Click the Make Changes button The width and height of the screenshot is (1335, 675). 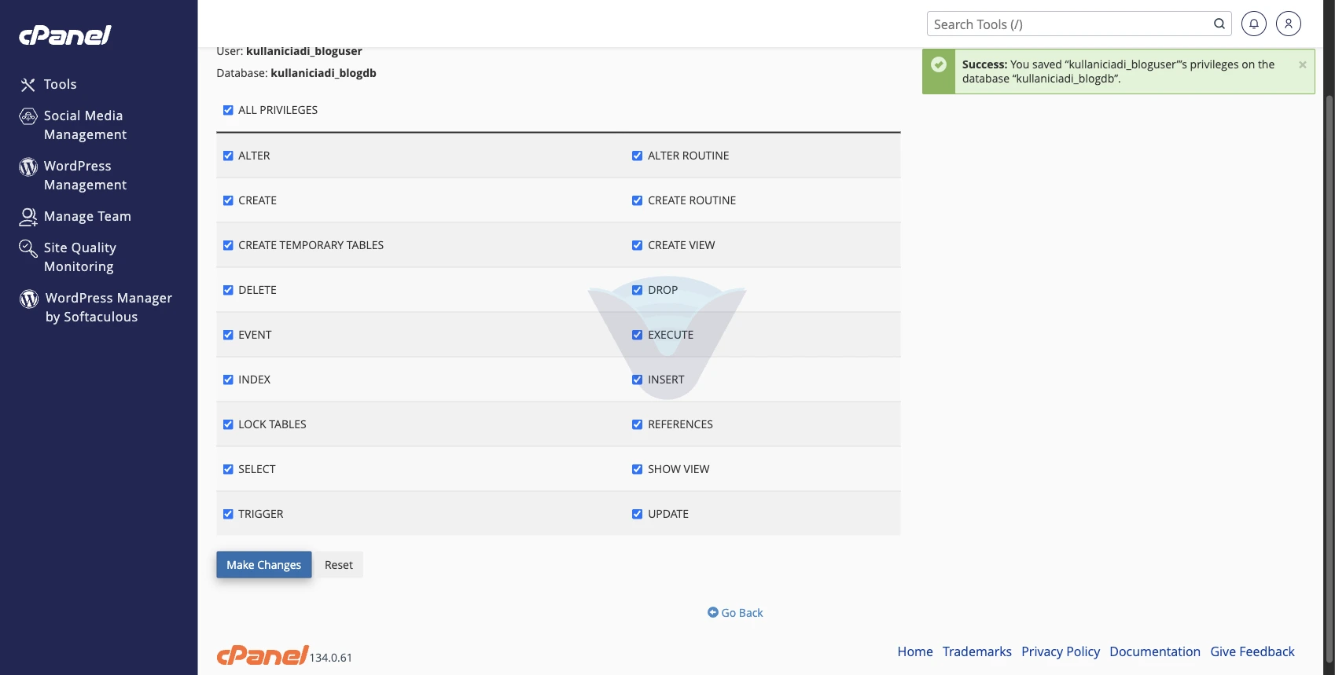[264, 565]
